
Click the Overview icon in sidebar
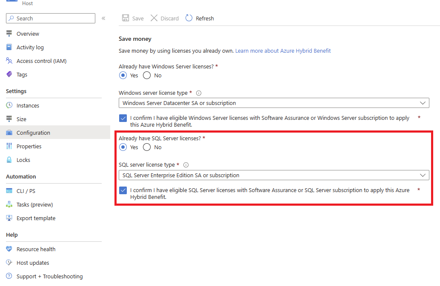click(x=9, y=33)
